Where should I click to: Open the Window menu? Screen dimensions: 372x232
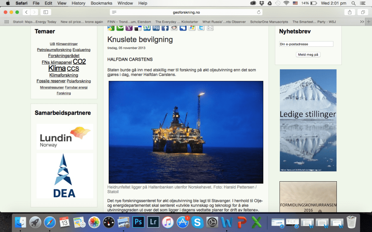(x=125, y=3)
